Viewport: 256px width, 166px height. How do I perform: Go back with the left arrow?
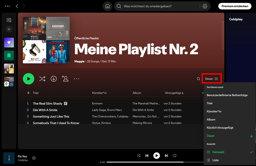pos(17,6)
